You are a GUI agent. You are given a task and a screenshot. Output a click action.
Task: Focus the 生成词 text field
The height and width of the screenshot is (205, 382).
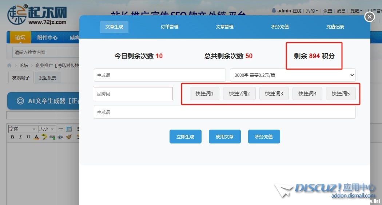(160, 75)
